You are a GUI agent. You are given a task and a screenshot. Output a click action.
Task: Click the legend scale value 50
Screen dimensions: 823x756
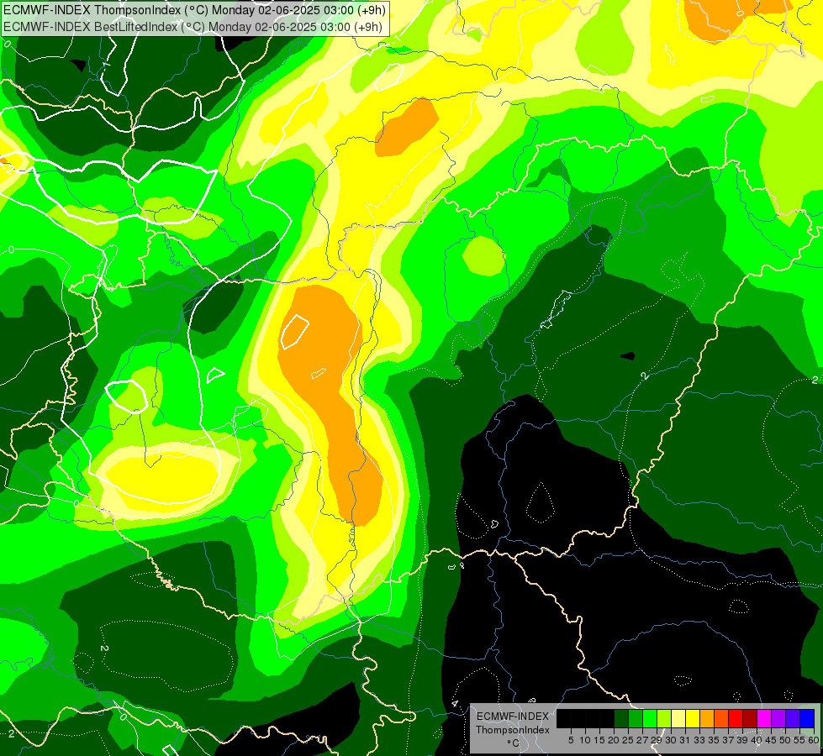tap(785, 740)
